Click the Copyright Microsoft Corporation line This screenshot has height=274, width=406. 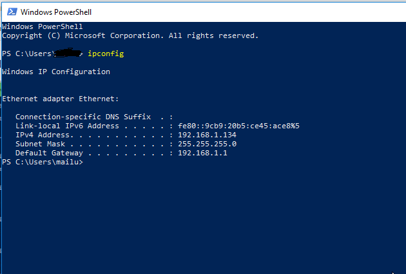click(x=130, y=35)
